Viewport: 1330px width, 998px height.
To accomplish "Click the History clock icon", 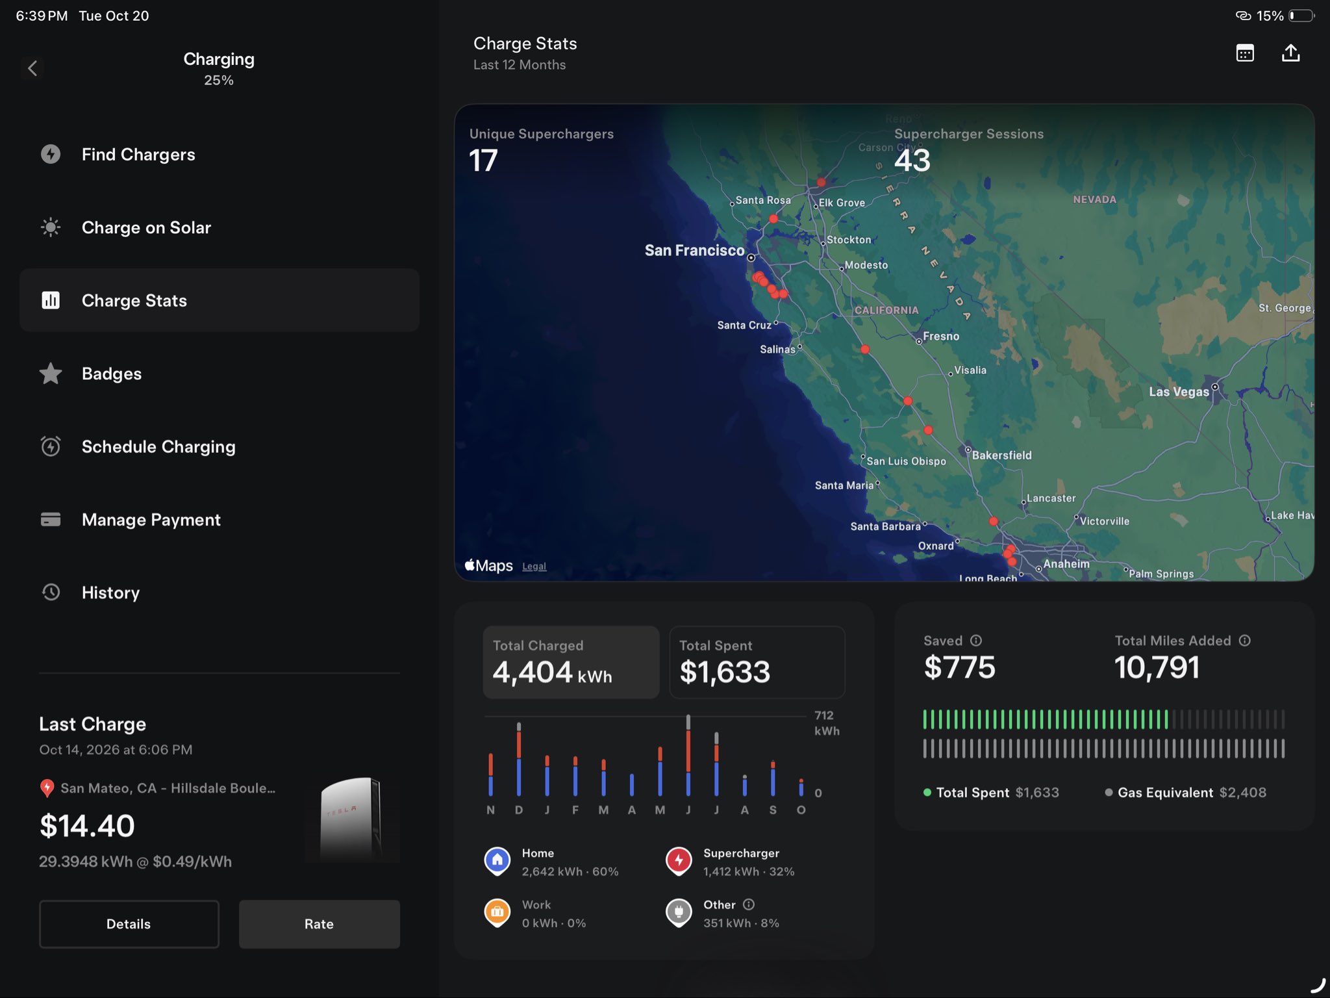I will [51, 593].
